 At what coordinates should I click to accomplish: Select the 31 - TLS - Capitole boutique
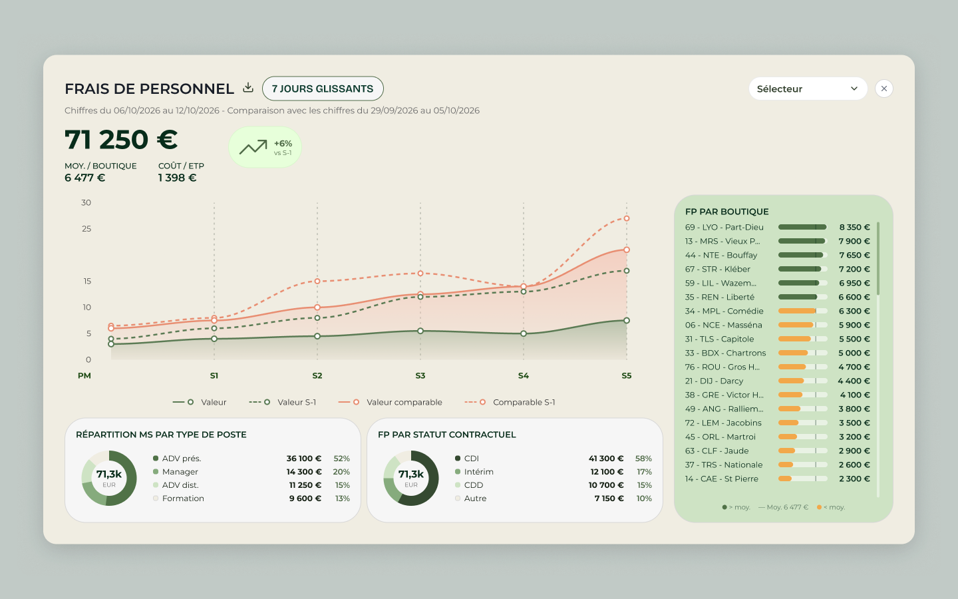tap(778, 339)
